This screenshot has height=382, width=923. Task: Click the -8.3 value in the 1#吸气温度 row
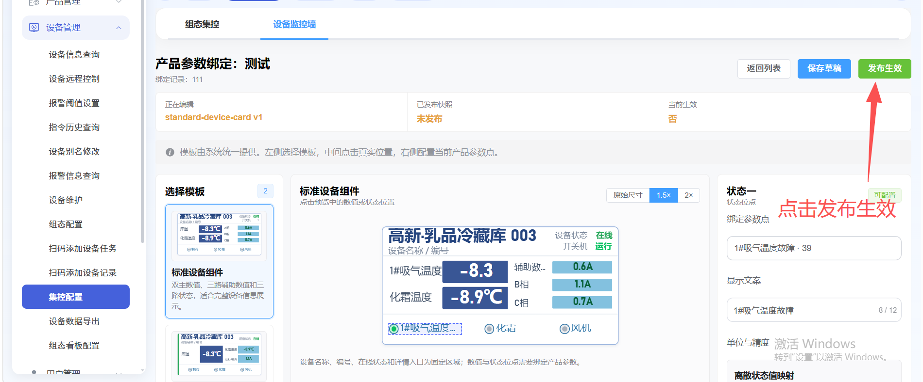tap(475, 271)
